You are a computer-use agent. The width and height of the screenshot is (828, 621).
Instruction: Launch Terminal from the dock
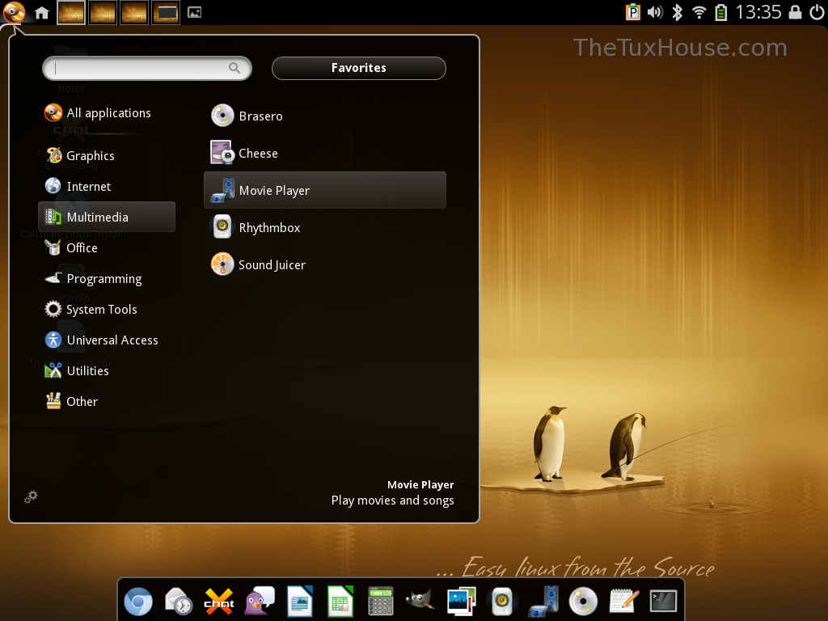pyautogui.click(x=663, y=601)
